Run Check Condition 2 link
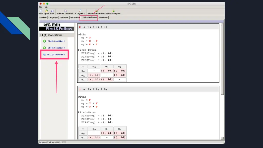Screen dimensions: 263x148 click(56, 48)
